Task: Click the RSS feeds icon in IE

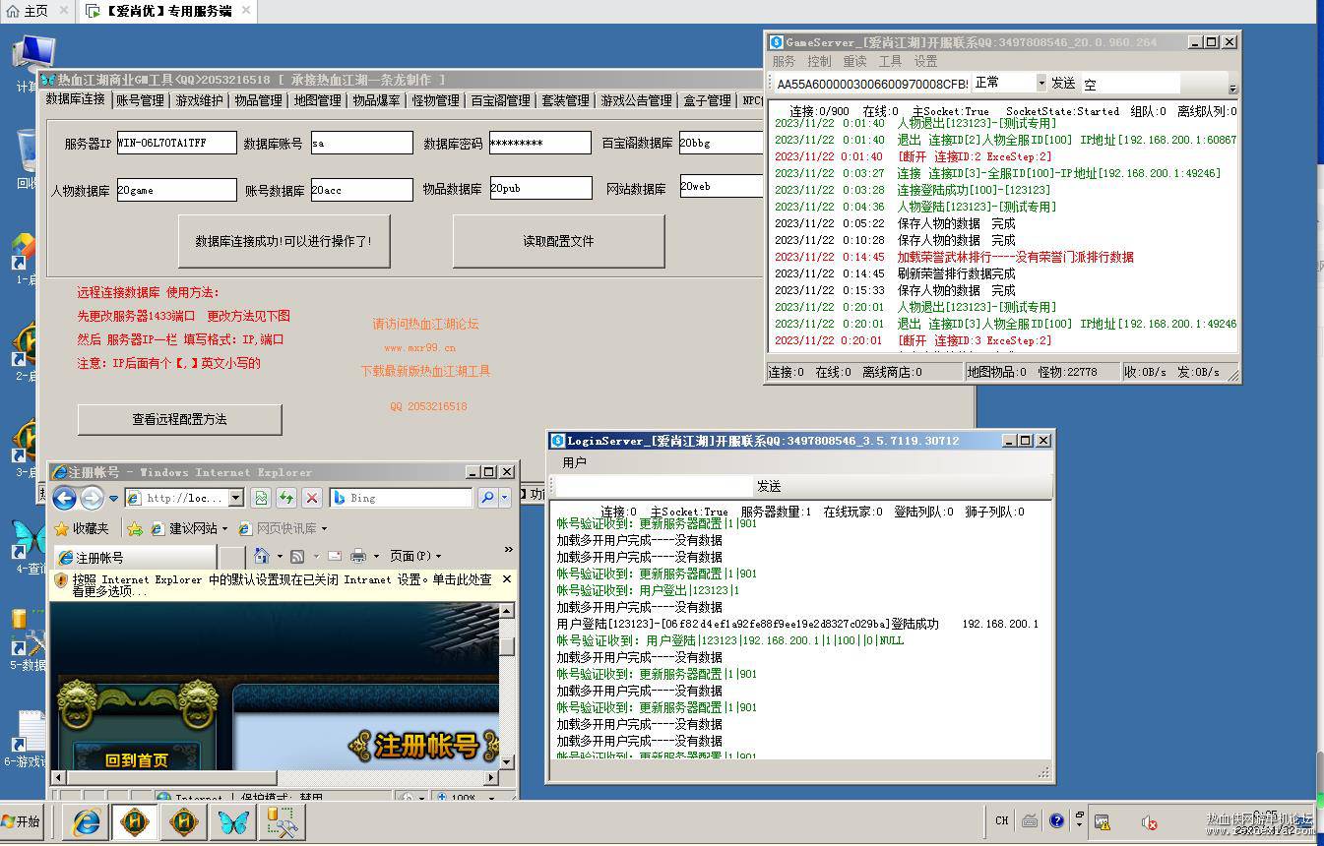Action: pos(297,556)
